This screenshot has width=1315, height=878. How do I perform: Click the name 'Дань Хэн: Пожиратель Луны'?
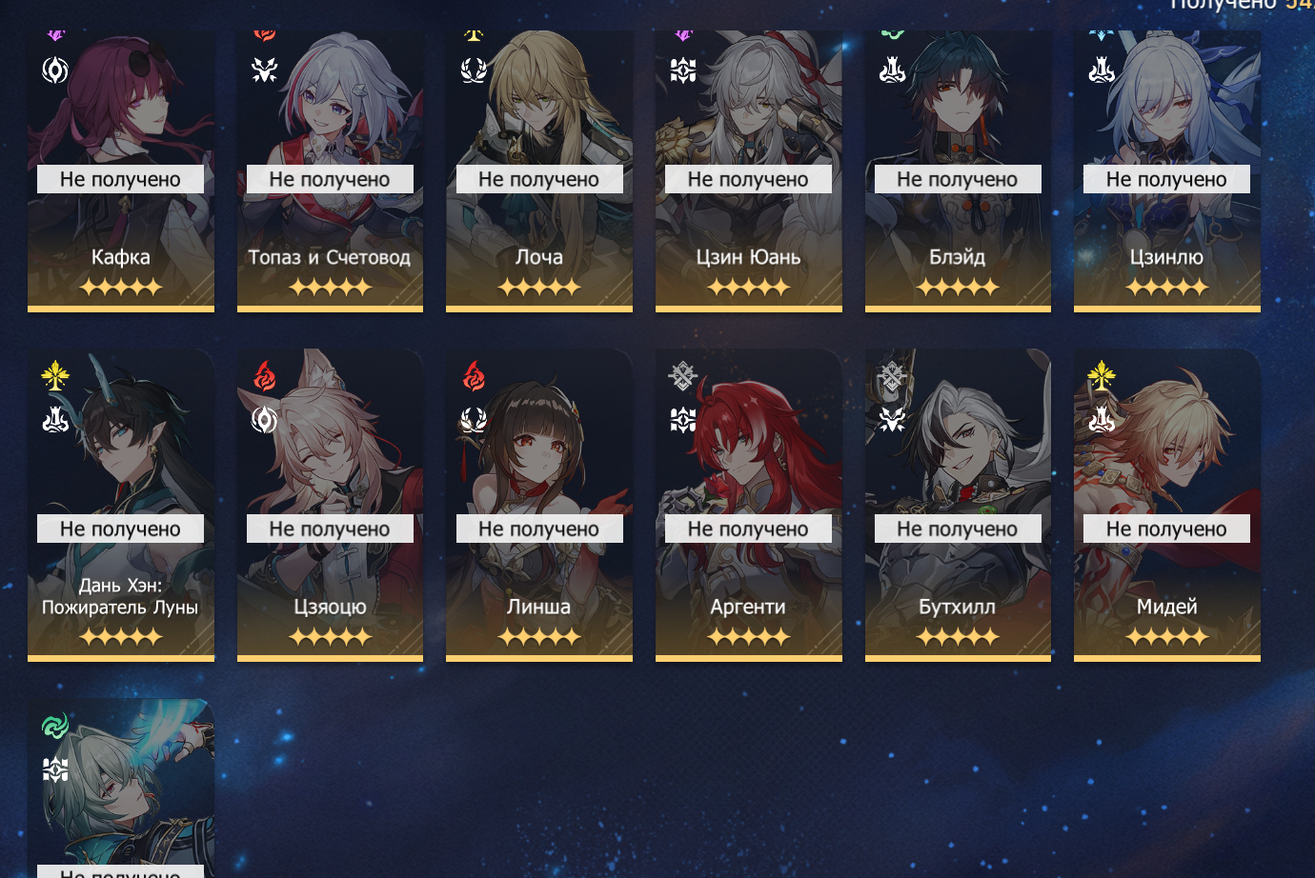pyautogui.click(x=120, y=596)
